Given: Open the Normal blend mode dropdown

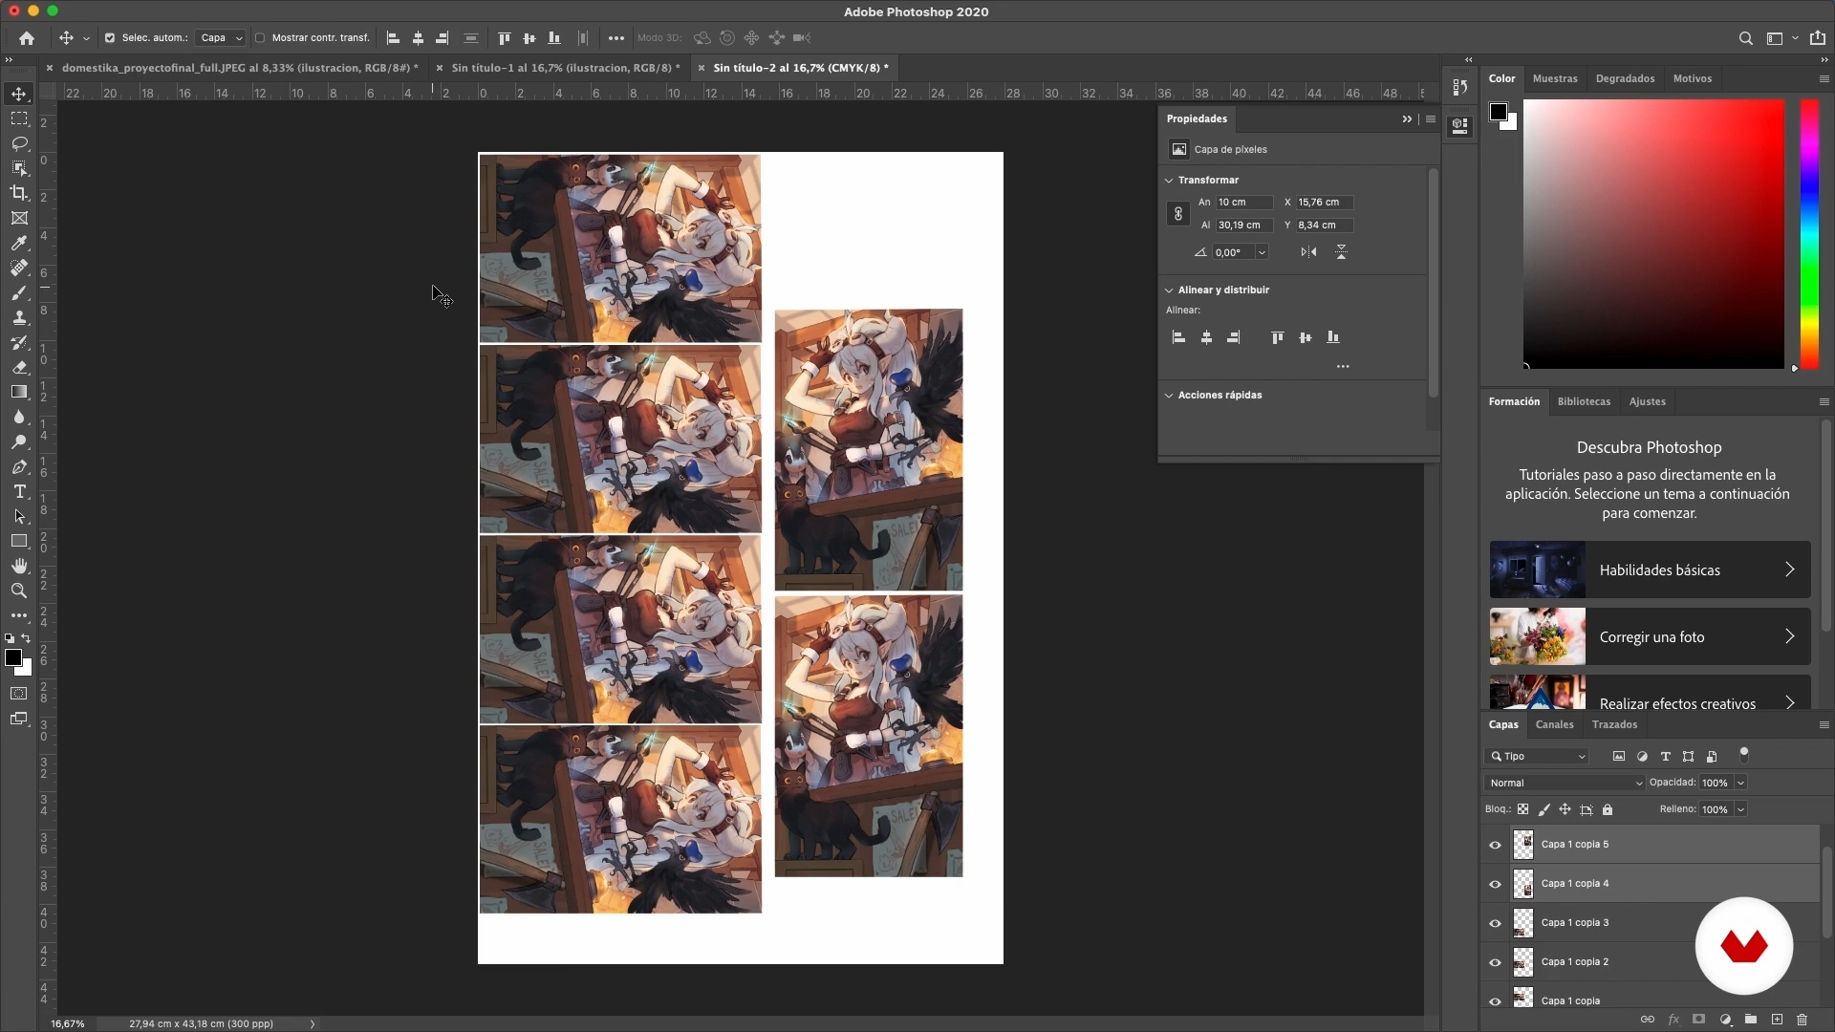Looking at the screenshot, I should [x=1565, y=783].
